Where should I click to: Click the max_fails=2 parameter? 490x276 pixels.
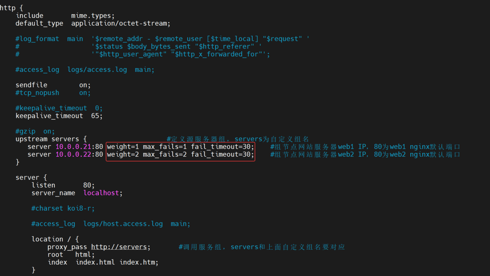(165, 154)
